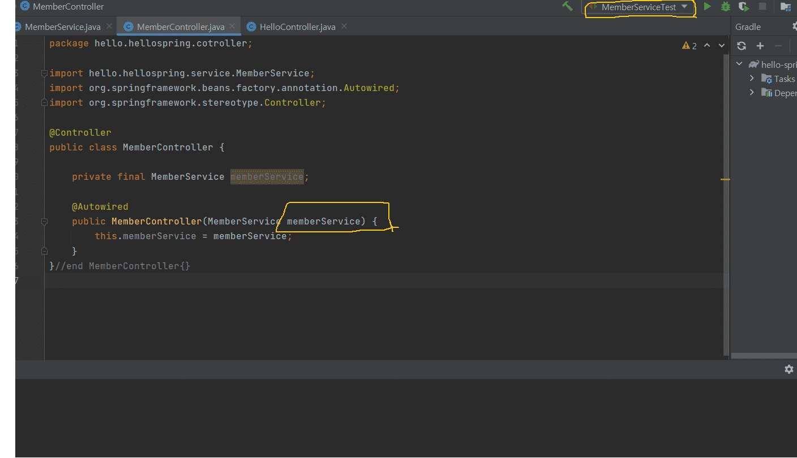Screen dimensions: 797x458
Task: Click the @Controller annotation
Action: [80, 132]
